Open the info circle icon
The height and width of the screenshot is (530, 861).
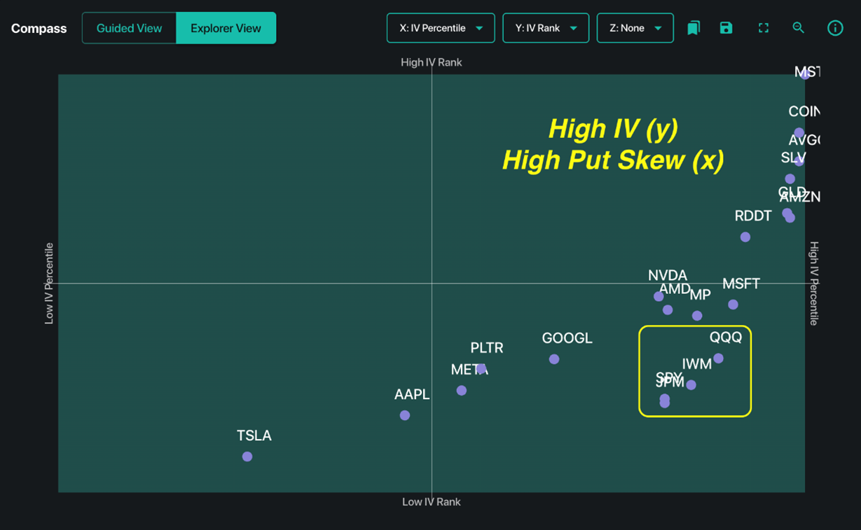(x=835, y=28)
